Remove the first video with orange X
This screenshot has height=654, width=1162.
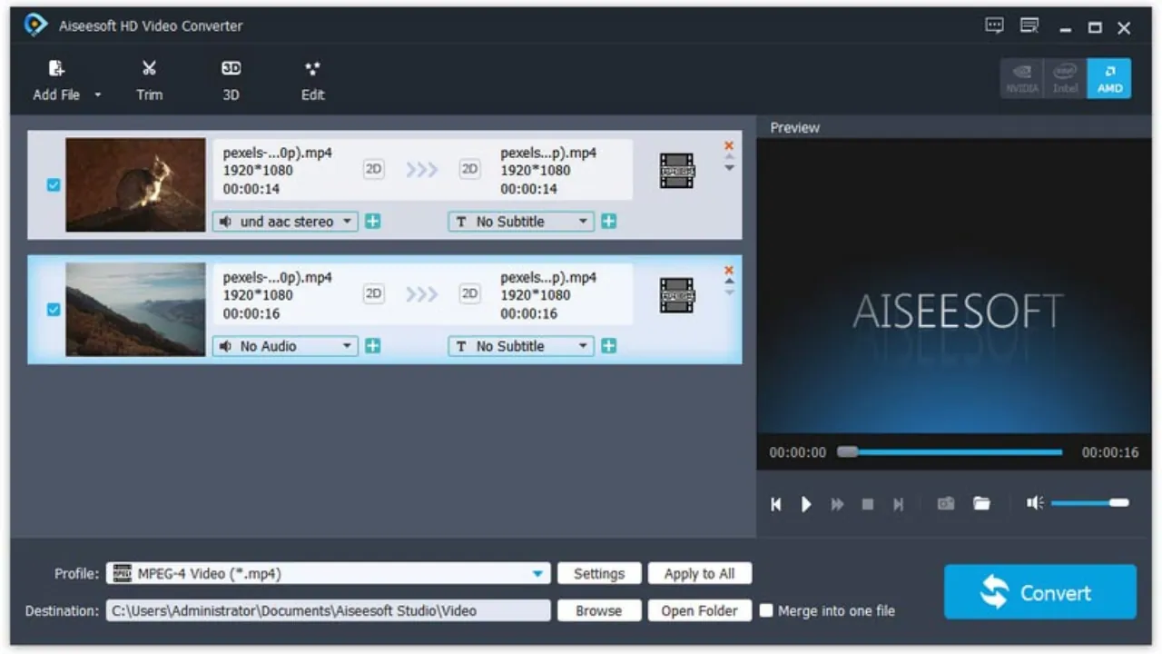click(x=729, y=145)
